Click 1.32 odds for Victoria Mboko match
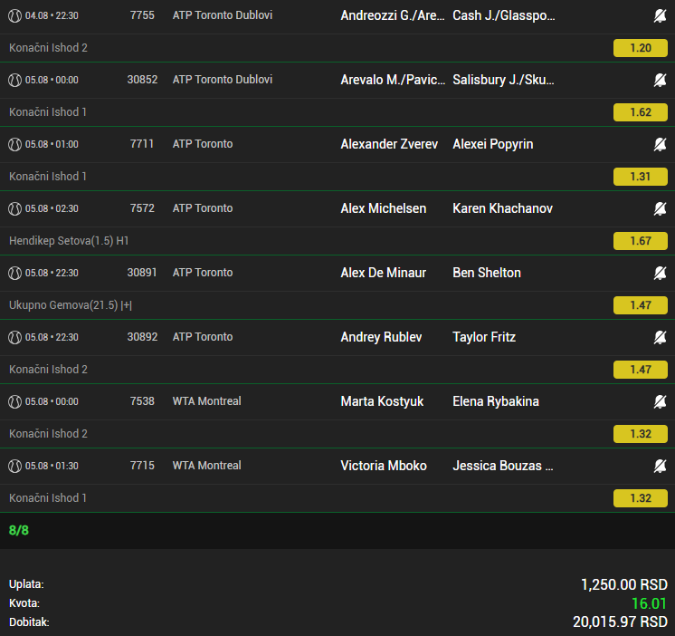The width and height of the screenshot is (675, 636). click(640, 498)
